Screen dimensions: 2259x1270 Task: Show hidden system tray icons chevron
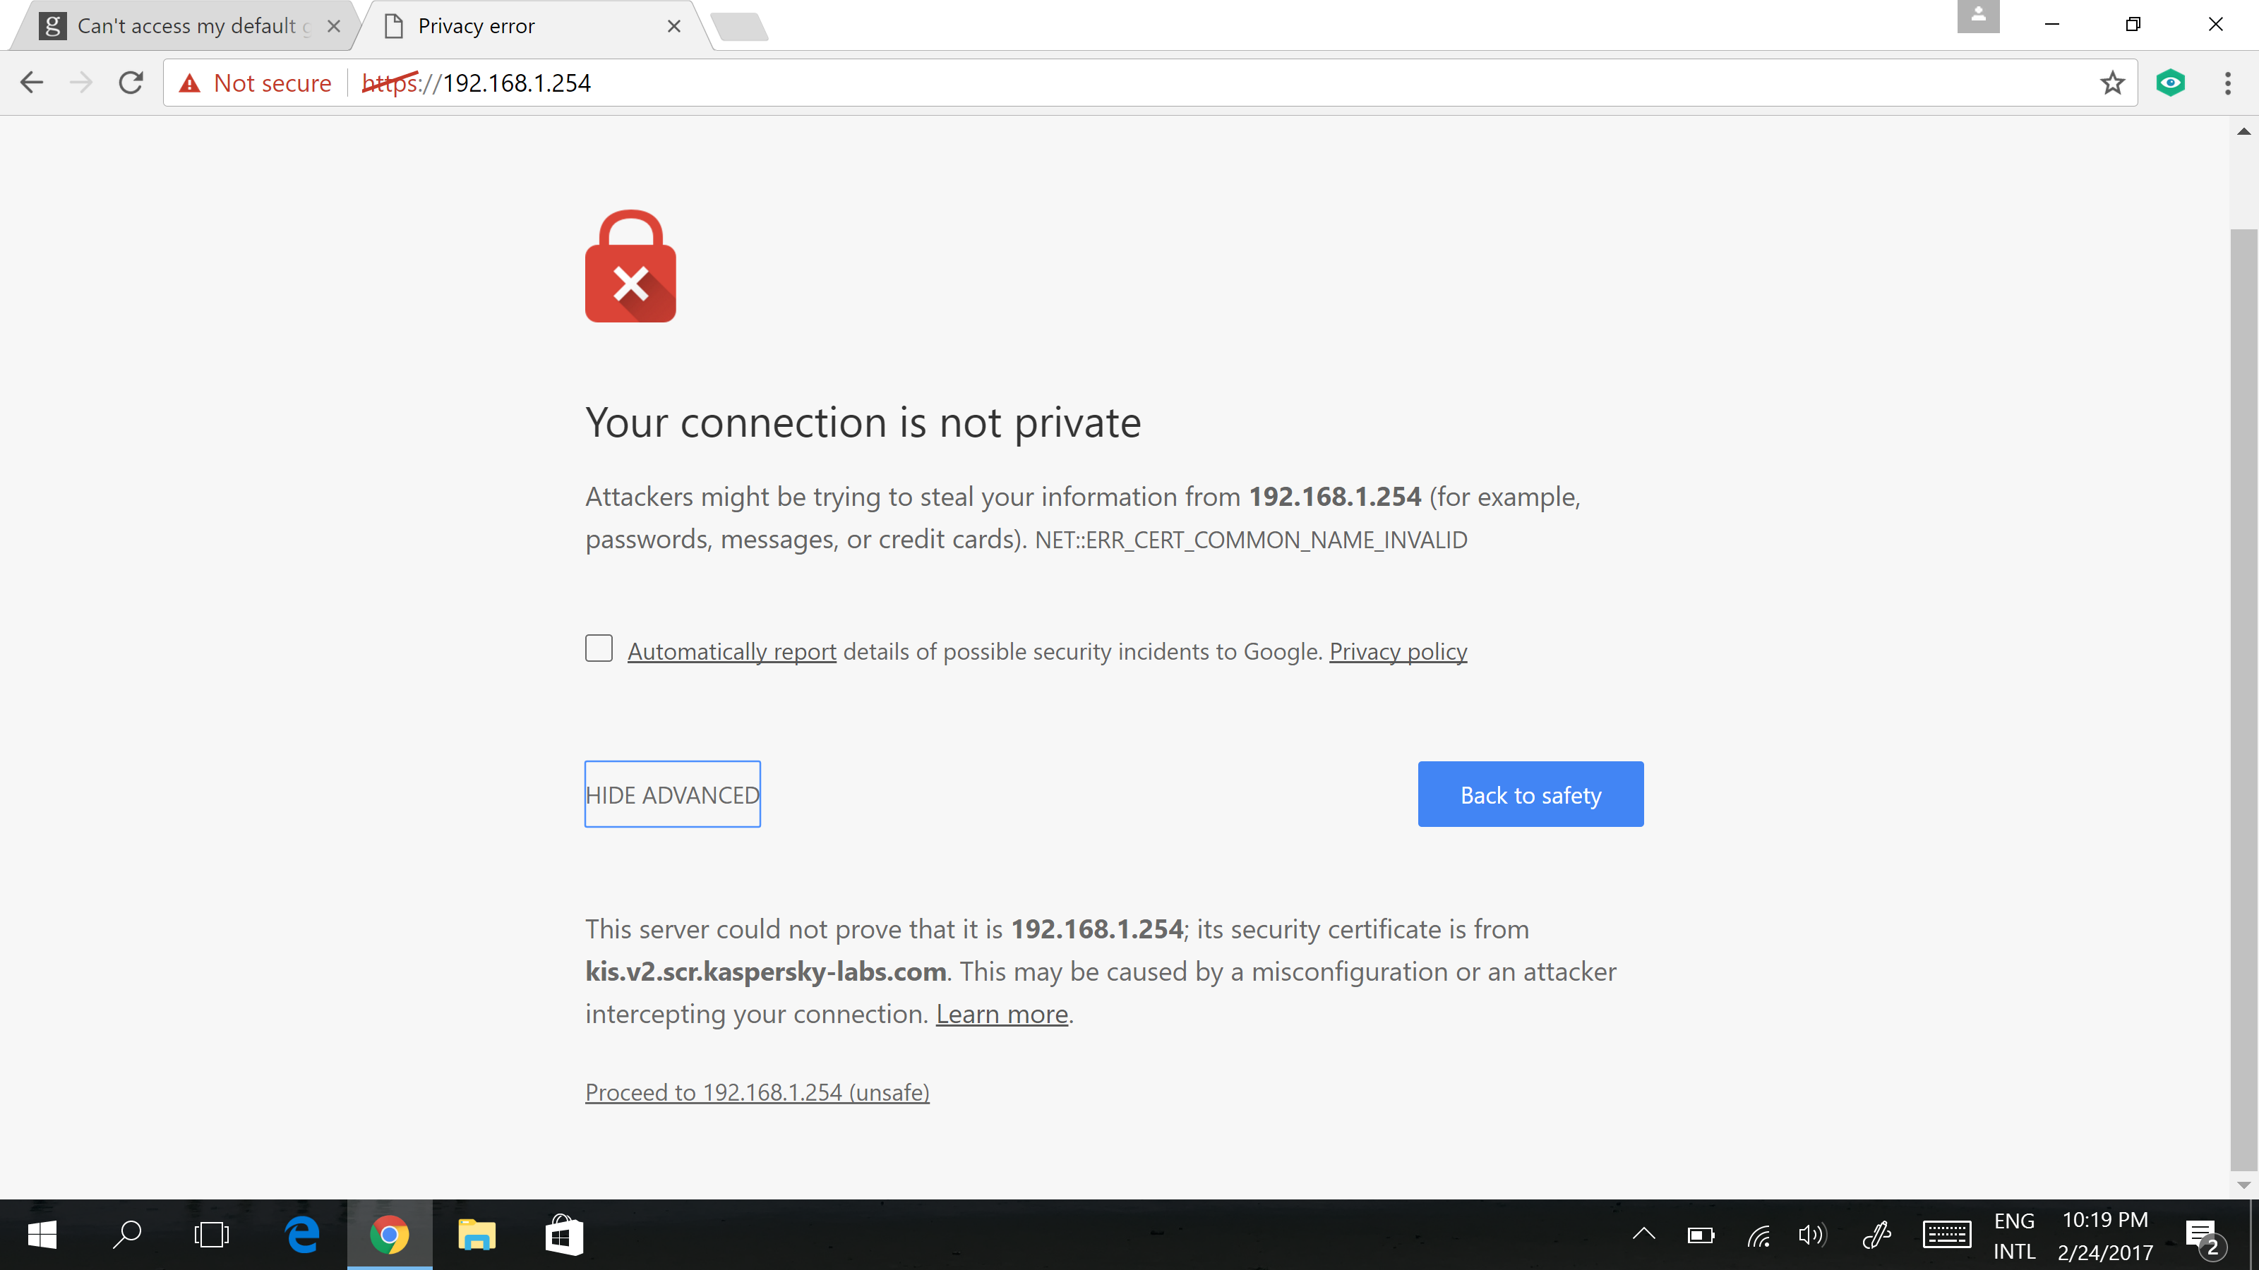pos(1644,1235)
